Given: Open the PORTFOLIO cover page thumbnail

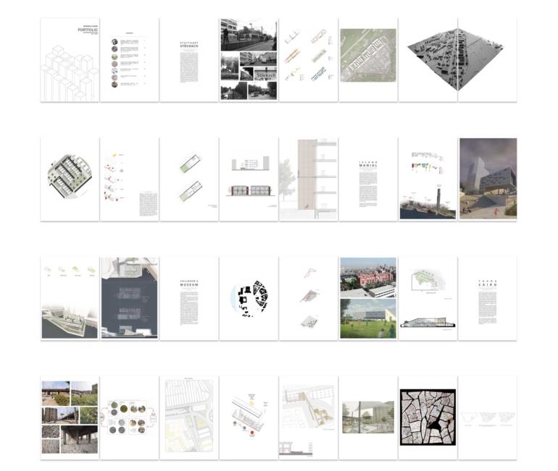Looking at the screenshot, I should (x=70, y=60).
